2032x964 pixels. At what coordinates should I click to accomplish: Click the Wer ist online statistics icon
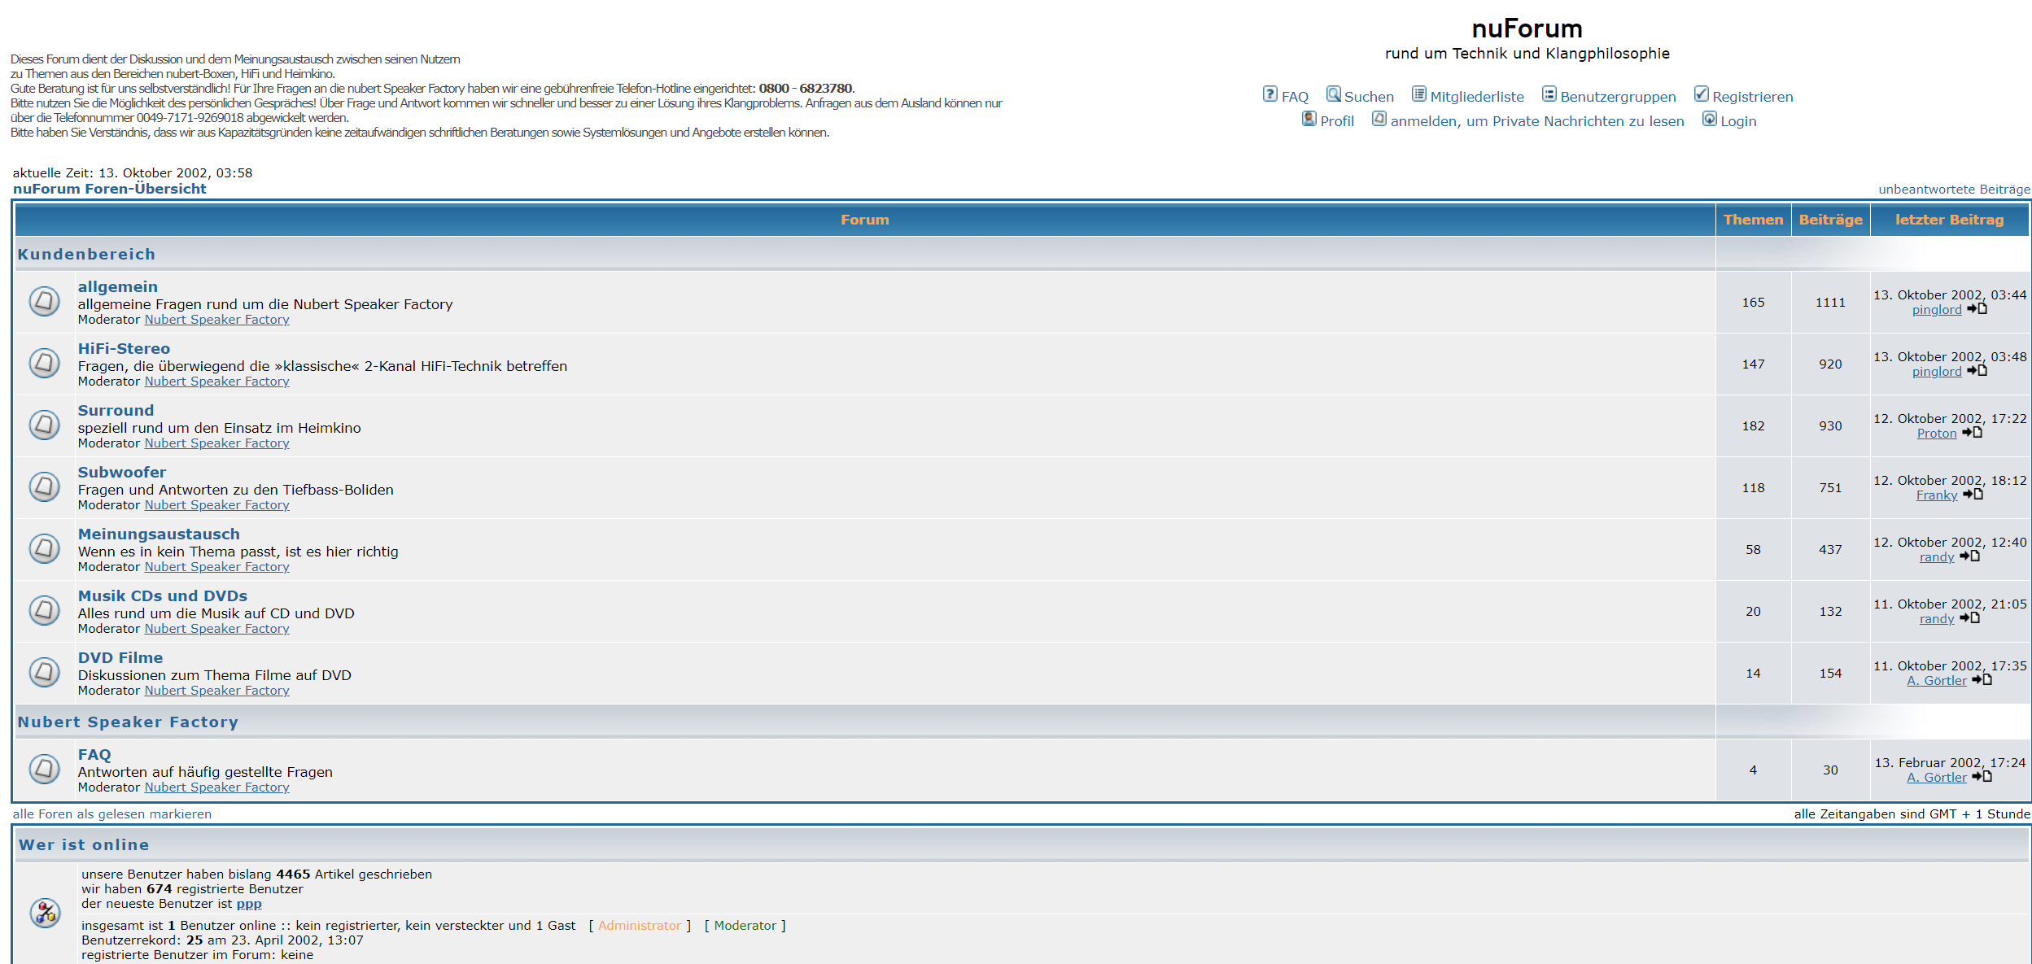pos(45,913)
